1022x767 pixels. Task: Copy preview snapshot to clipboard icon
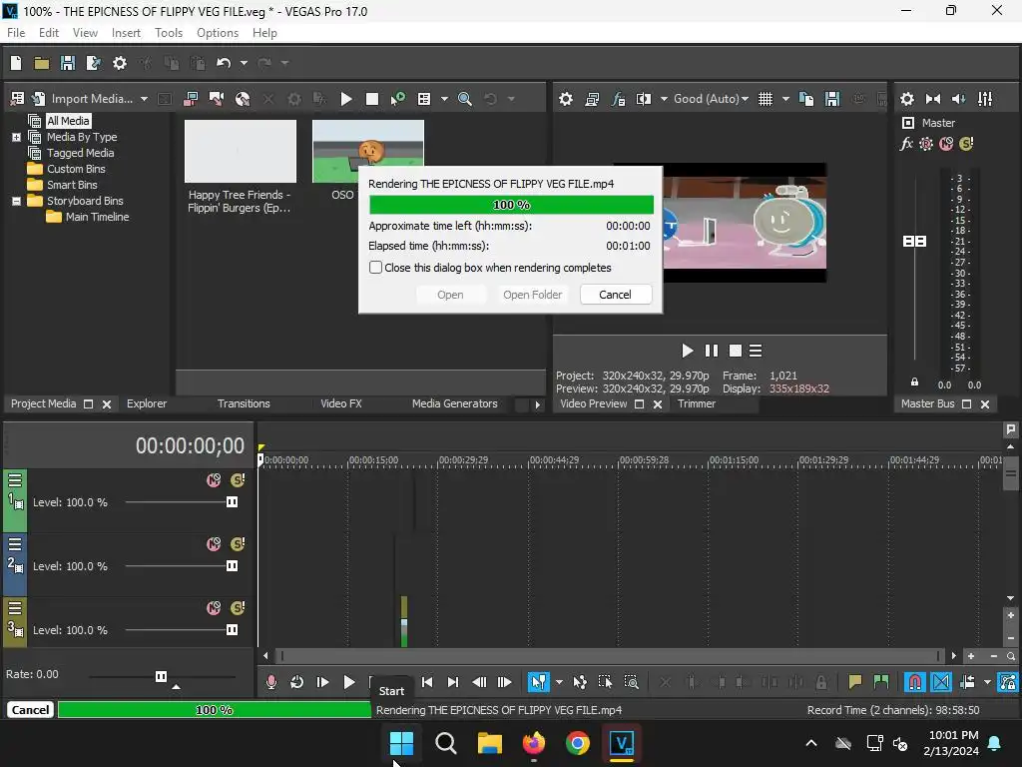pyautogui.click(x=806, y=99)
